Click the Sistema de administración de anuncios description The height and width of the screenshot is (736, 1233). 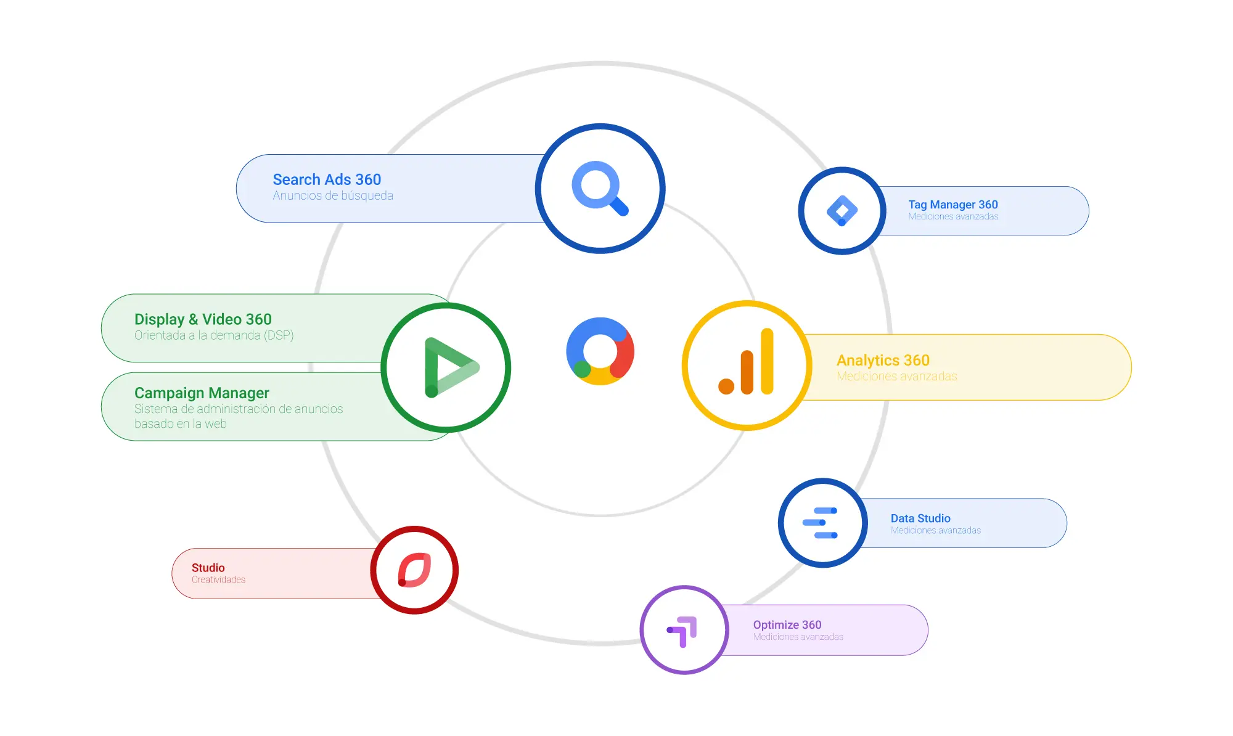tap(239, 416)
